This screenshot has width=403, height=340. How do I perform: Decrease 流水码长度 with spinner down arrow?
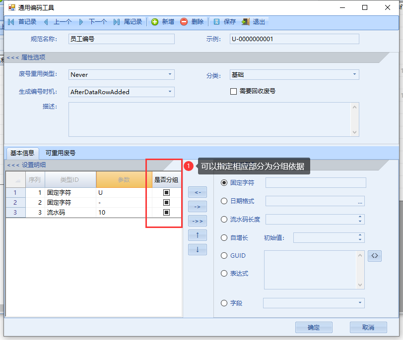click(360, 222)
